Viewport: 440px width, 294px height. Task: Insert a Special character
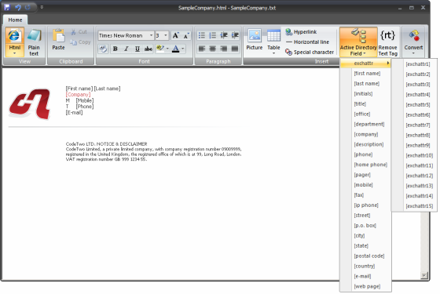tap(310, 52)
